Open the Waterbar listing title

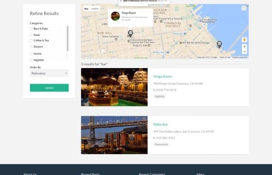coord(161,124)
